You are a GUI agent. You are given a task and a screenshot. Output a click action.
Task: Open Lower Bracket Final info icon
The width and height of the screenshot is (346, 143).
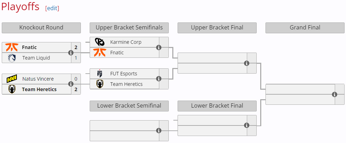click(x=246, y=125)
